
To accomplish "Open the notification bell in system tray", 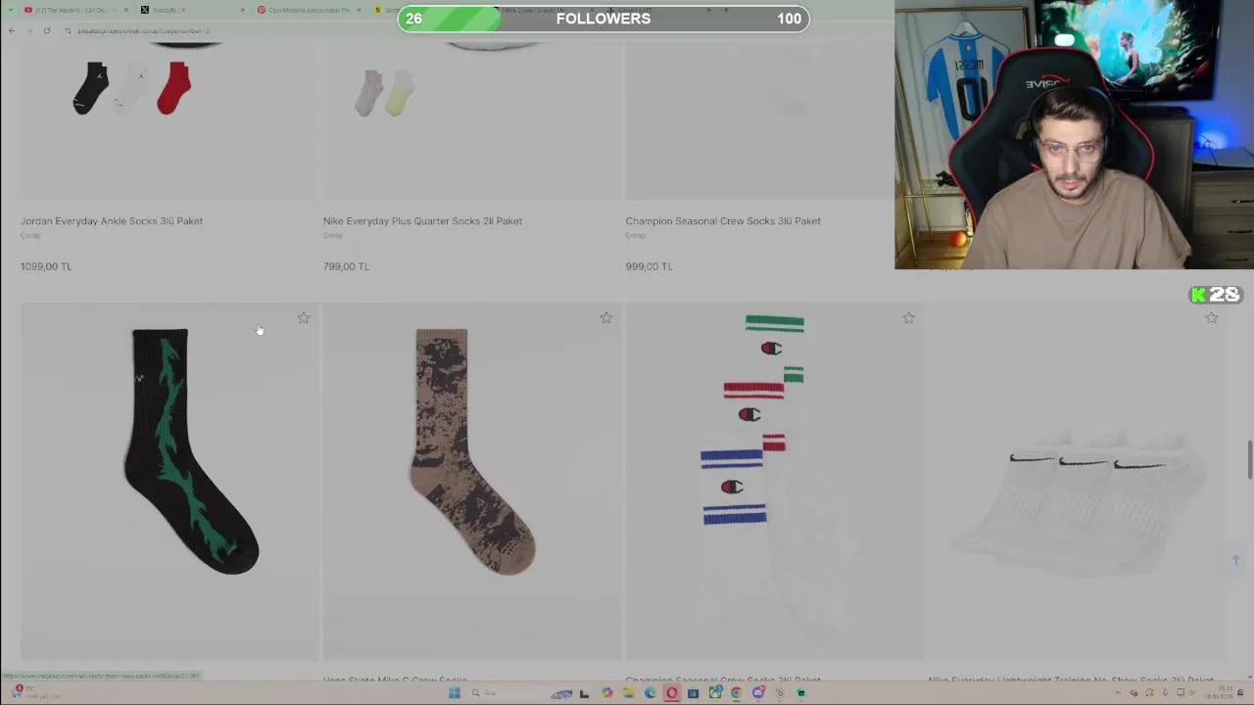I will 1241,693.
